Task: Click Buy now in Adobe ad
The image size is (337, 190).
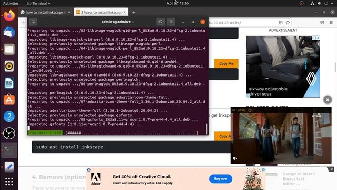Action: click(x=221, y=179)
